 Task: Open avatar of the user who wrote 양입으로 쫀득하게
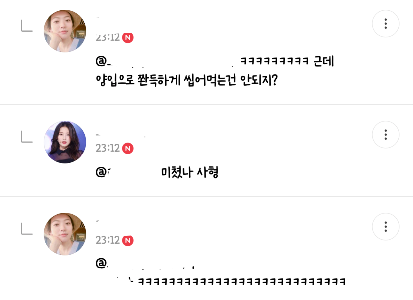point(65,31)
